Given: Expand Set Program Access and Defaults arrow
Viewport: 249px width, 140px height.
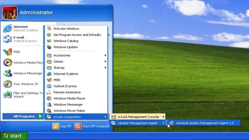Looking at the screenshot, I should (109, 35).
